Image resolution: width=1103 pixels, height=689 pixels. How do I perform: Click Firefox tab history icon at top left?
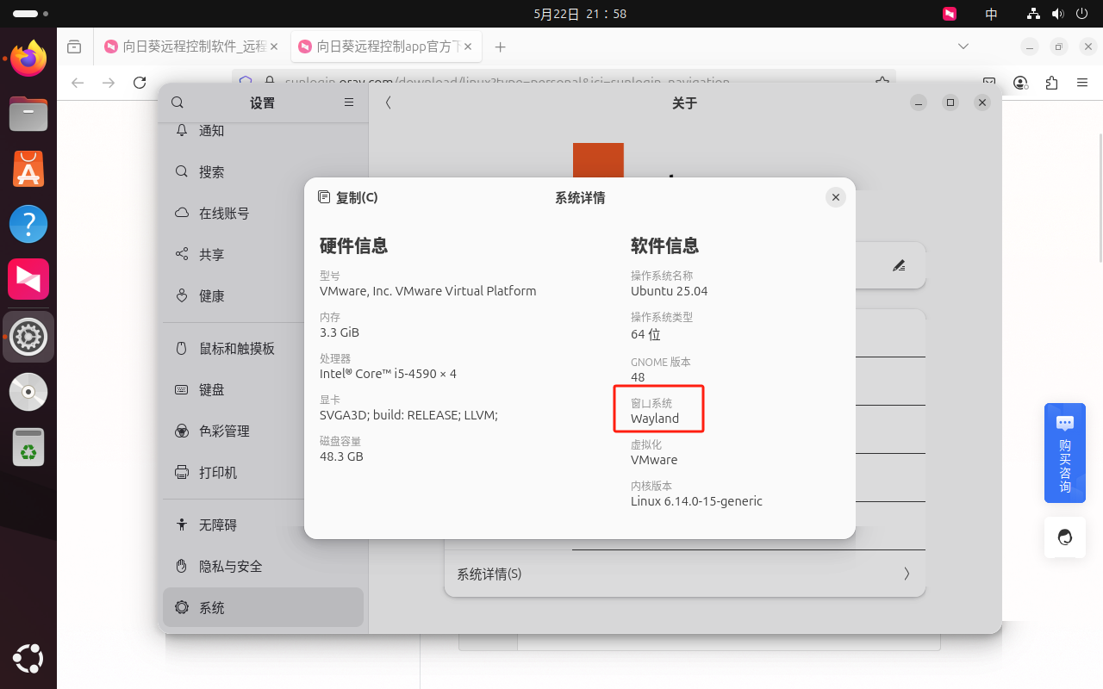pyautogui.click(x=74, y=47)
